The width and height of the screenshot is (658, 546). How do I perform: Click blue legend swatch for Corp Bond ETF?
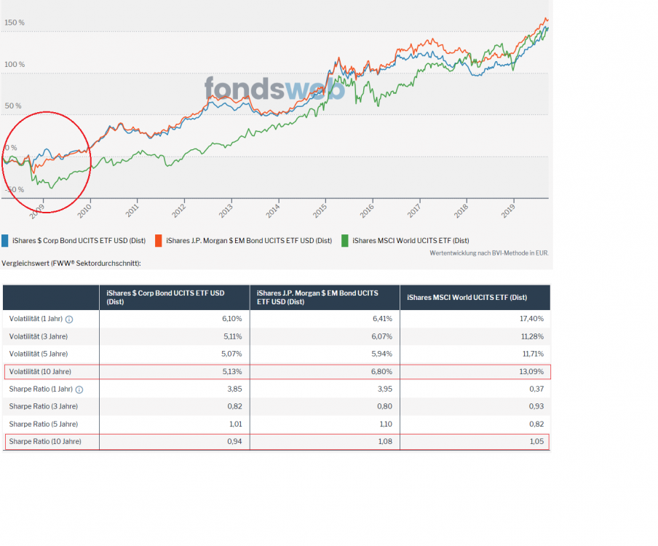point(5,240)
